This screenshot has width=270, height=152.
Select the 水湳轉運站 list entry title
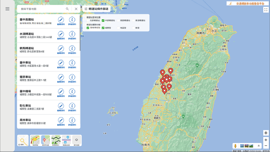tap(27, 34)
